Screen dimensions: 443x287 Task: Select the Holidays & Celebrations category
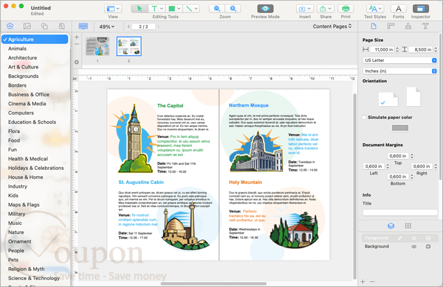(x=36, y=168)
